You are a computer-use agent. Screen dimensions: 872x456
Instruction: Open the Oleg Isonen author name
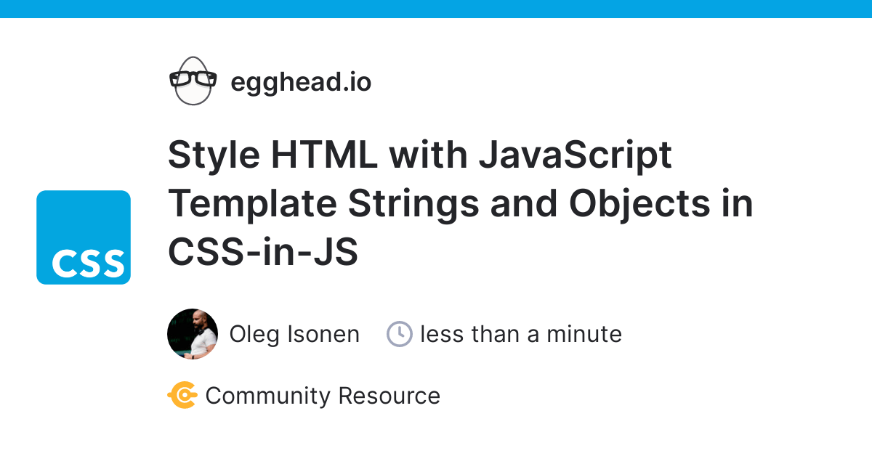(294, 334)
